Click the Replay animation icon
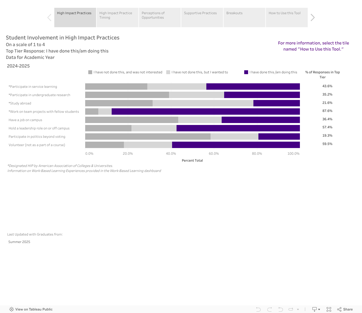The image size is (362, 313). tap(291, 309)
